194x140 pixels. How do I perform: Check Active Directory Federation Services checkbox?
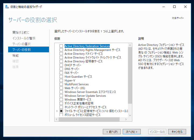click(61, 46)
